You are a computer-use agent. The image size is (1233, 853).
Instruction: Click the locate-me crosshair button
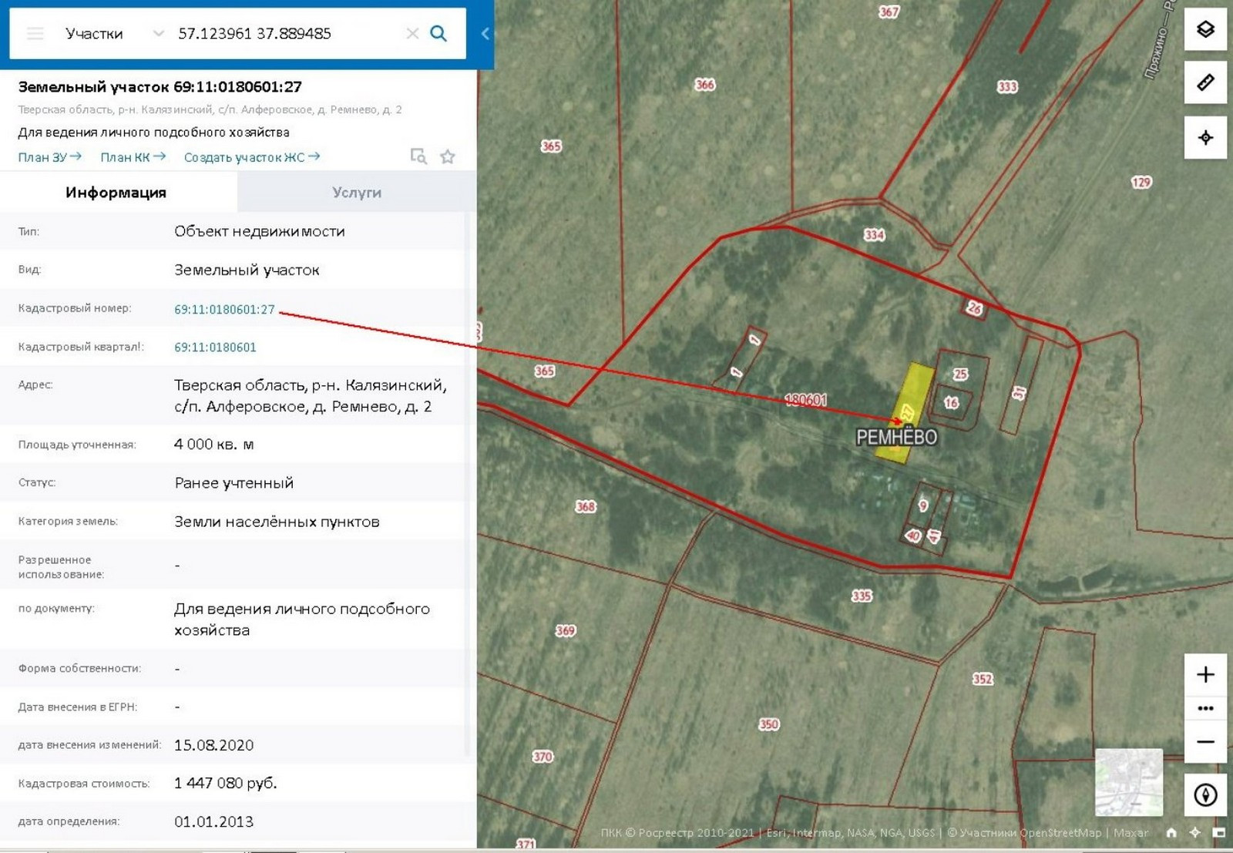pyautogui.click(x=1205, y=138)
